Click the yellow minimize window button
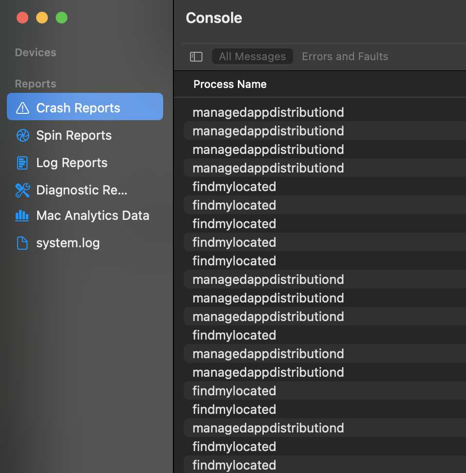Image resolution: width=466 pixels, height=473 pixels. point(42,18)
